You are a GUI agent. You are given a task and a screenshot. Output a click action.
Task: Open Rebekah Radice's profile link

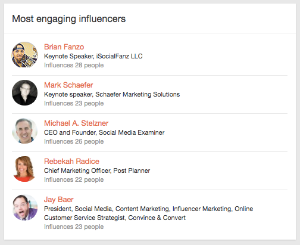pyautogui.click(x=71, y=162)
